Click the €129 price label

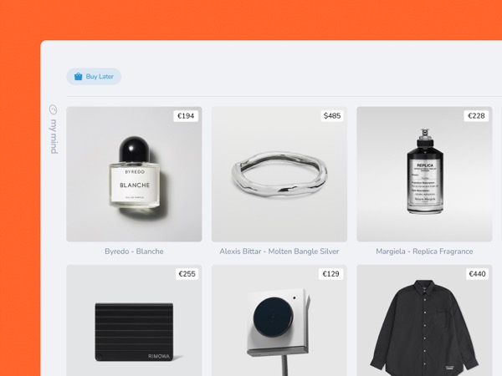click(x=330, y=274)
